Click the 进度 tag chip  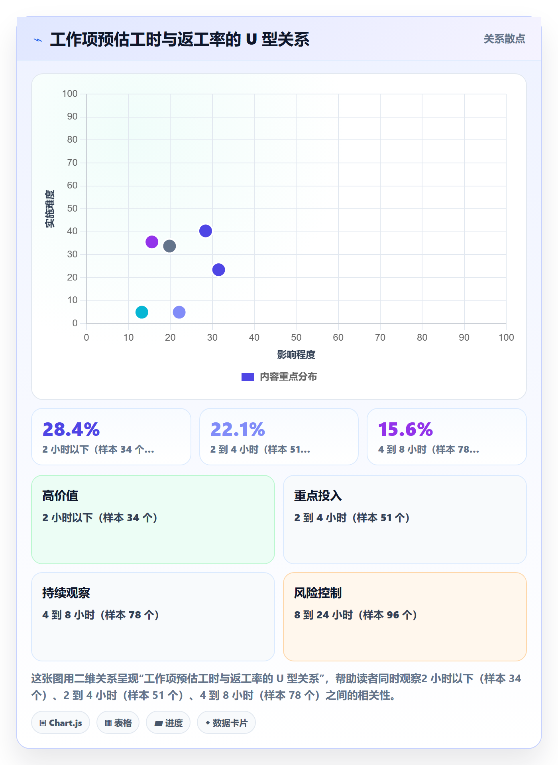[168, 723]
